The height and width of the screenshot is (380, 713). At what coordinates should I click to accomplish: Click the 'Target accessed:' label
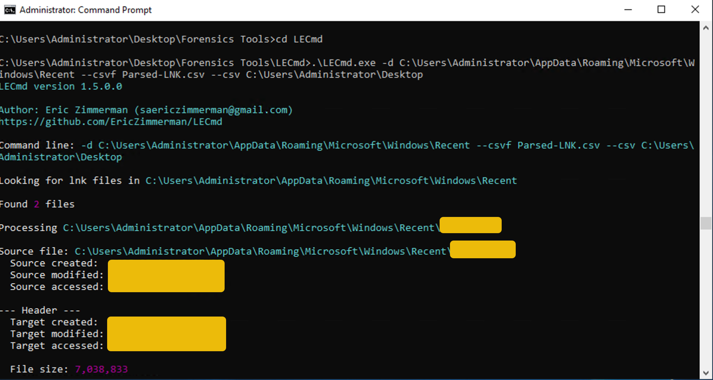pyautogui.click(x=57, y=346)
